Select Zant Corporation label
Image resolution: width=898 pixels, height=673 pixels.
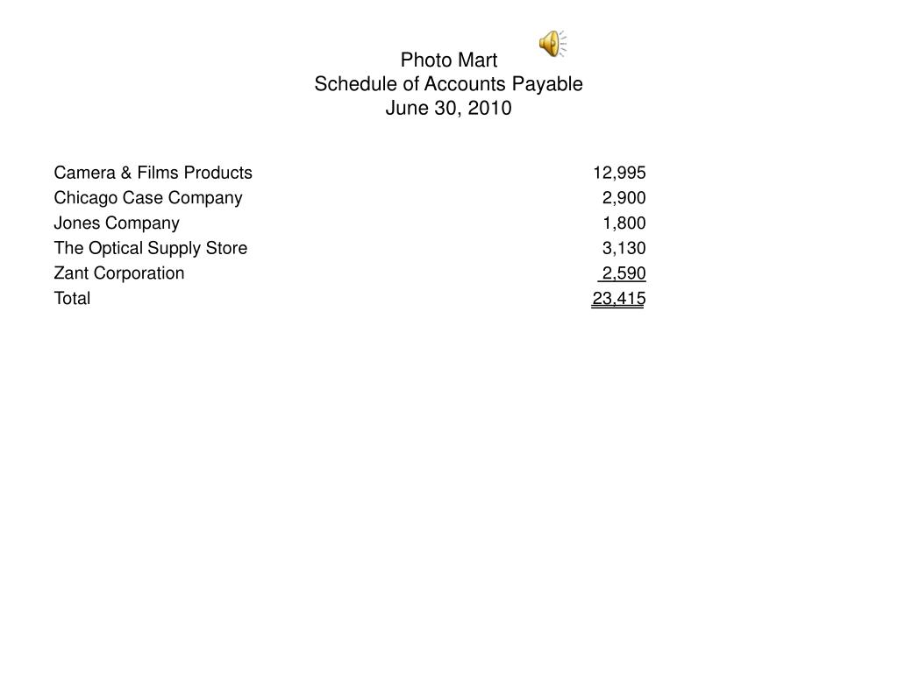click(119, 273)
